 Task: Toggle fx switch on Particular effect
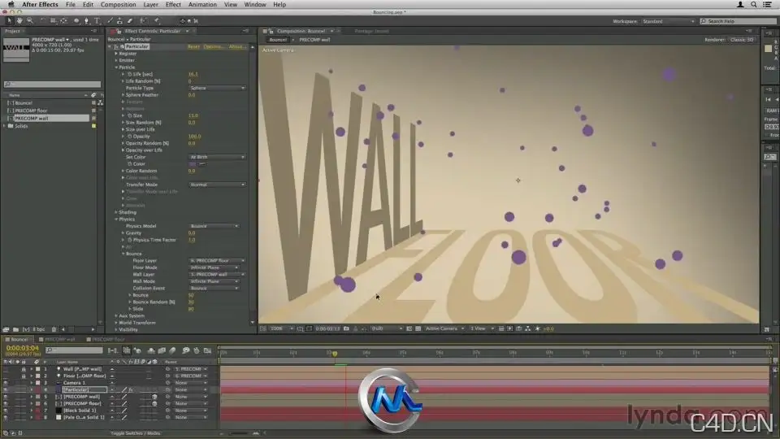click(116, 46)
